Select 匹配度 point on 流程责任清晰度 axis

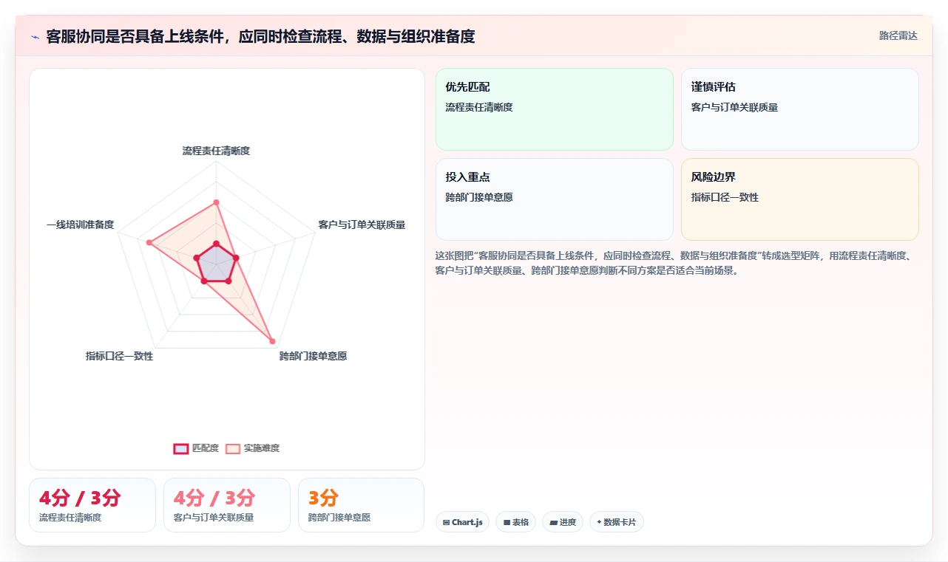pyautogui.click(x=216, y=243)
